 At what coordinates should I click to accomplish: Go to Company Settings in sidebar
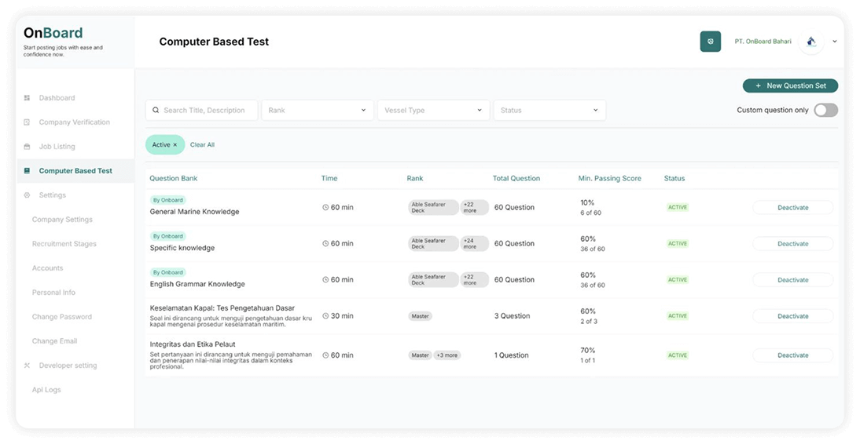point(62,220)
